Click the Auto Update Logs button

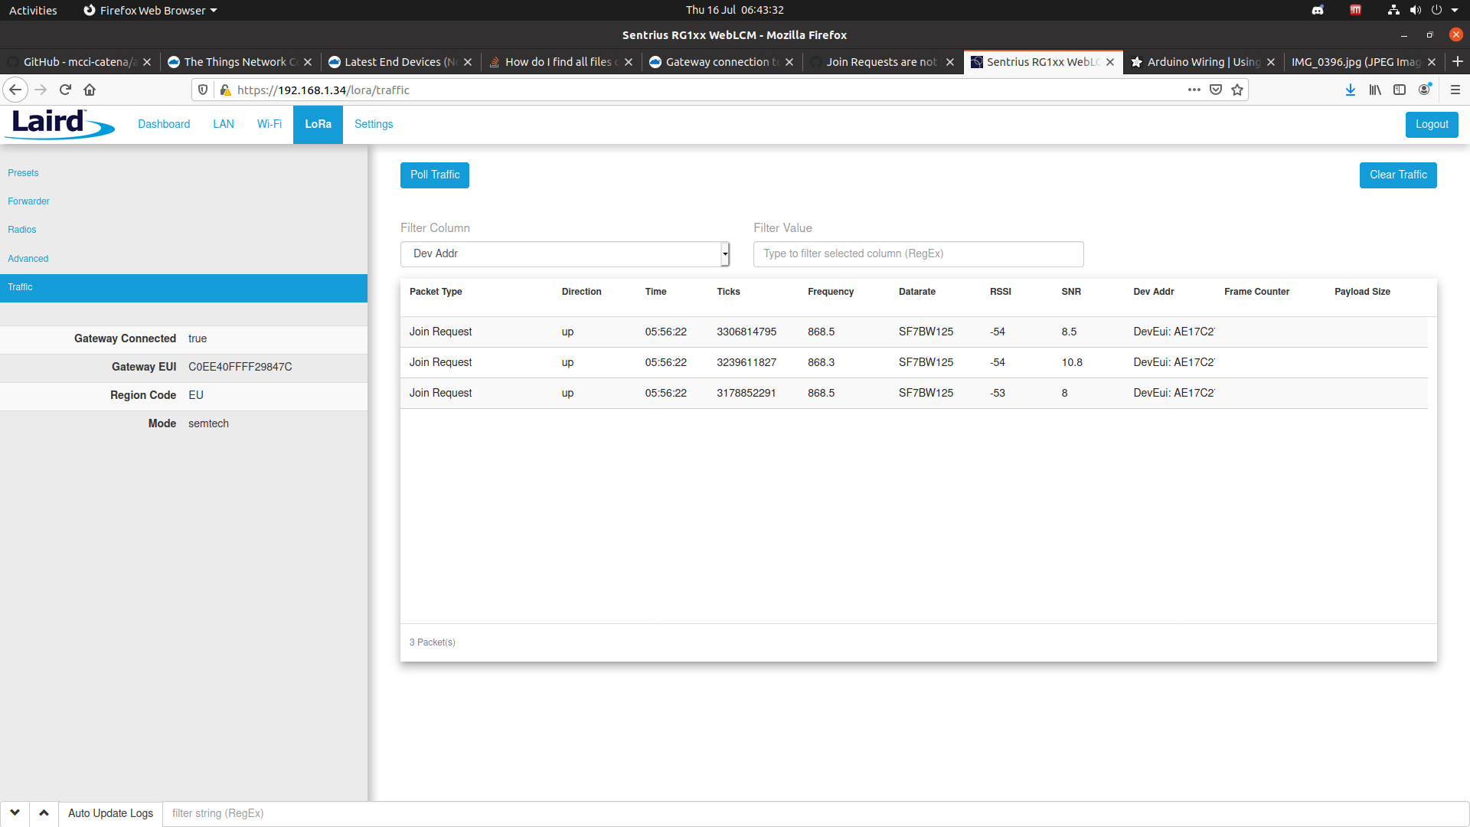coord(110,813)
